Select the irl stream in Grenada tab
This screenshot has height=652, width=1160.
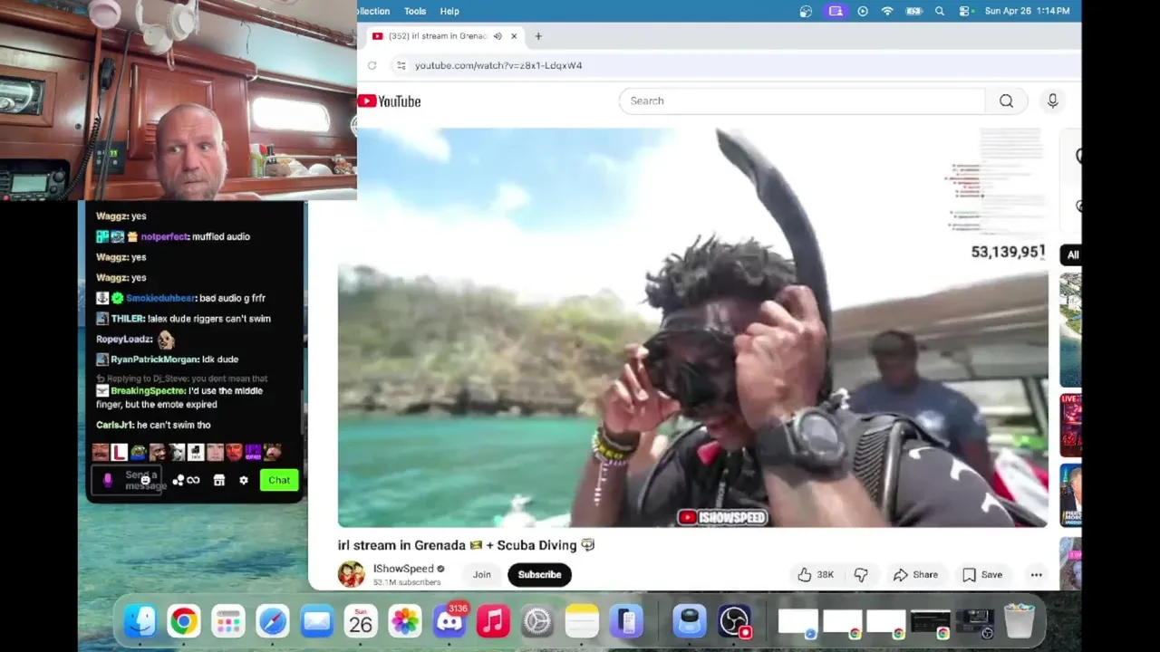(437, 36)
